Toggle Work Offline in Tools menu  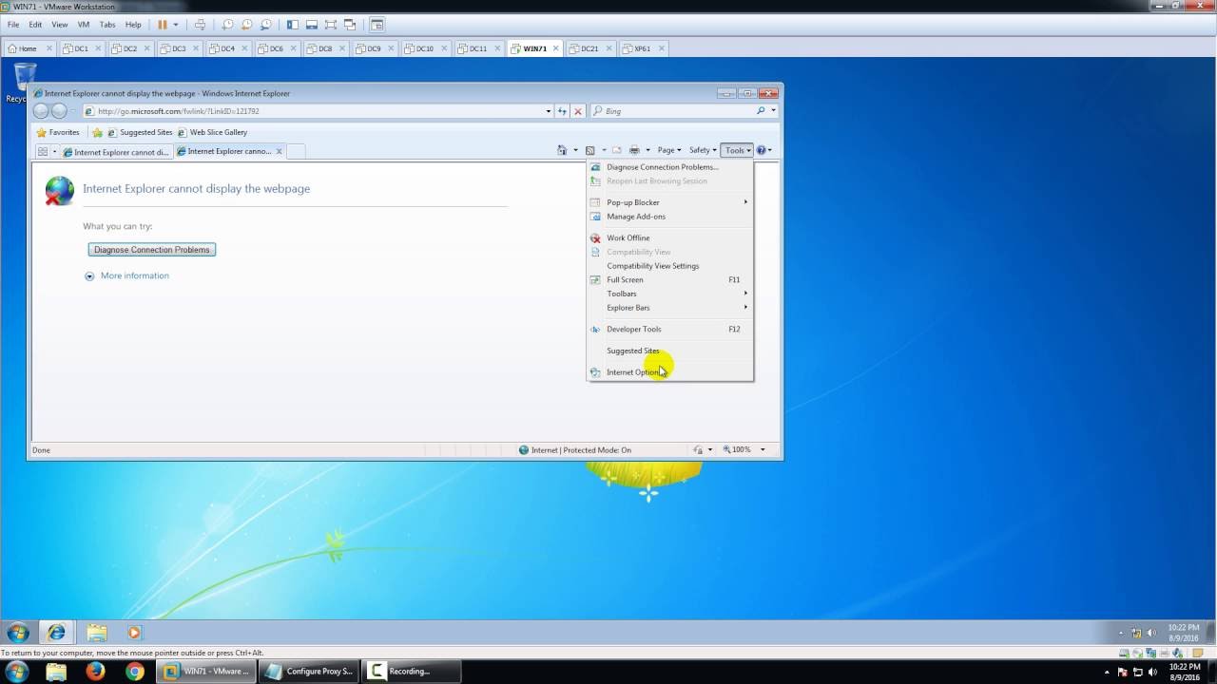669,238
